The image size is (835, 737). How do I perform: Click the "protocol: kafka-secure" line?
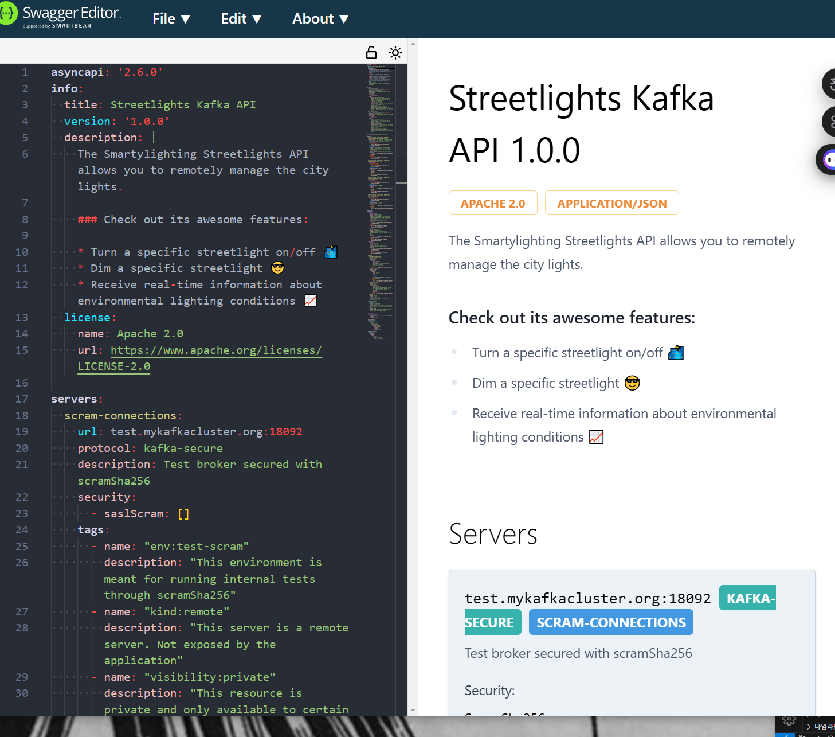point(150,449)
